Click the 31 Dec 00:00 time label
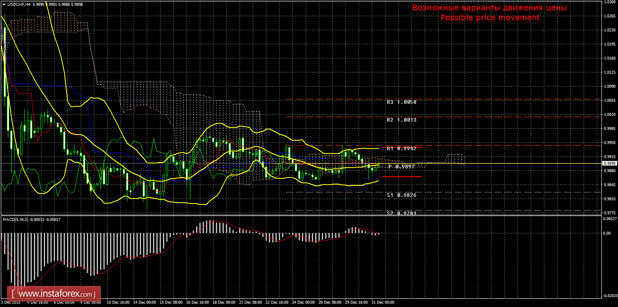The image size is (618, 307). (x=383, y=302)
